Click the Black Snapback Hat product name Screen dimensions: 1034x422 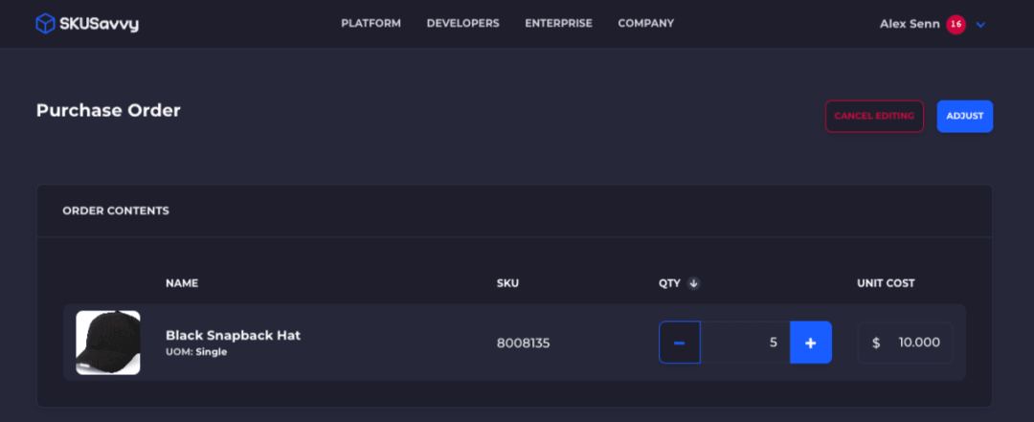pos(233,335)
